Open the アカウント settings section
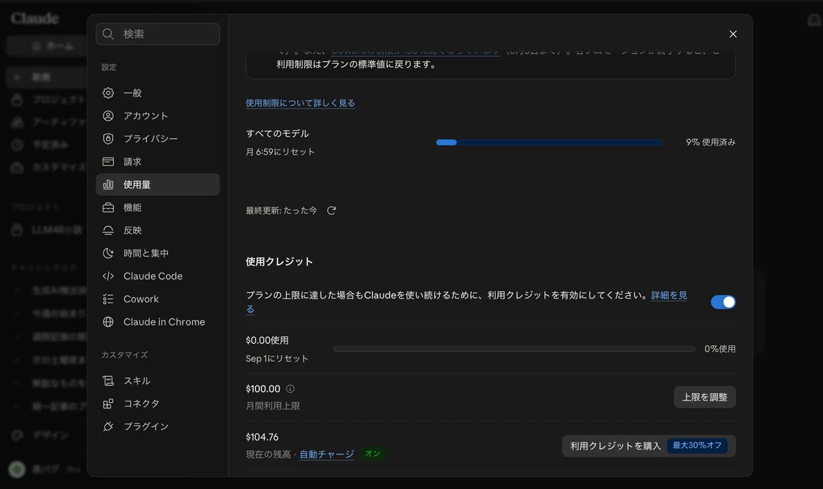 click(x=158, y=116)
